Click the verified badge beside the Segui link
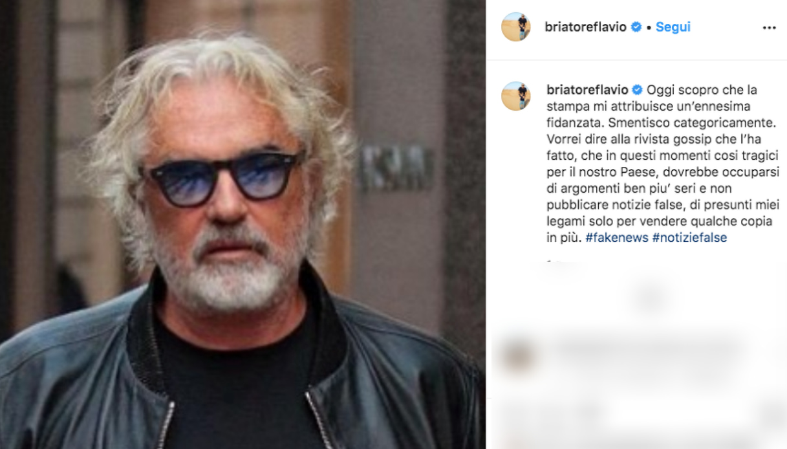Viewport: 787px width, 449px height. 636,27
